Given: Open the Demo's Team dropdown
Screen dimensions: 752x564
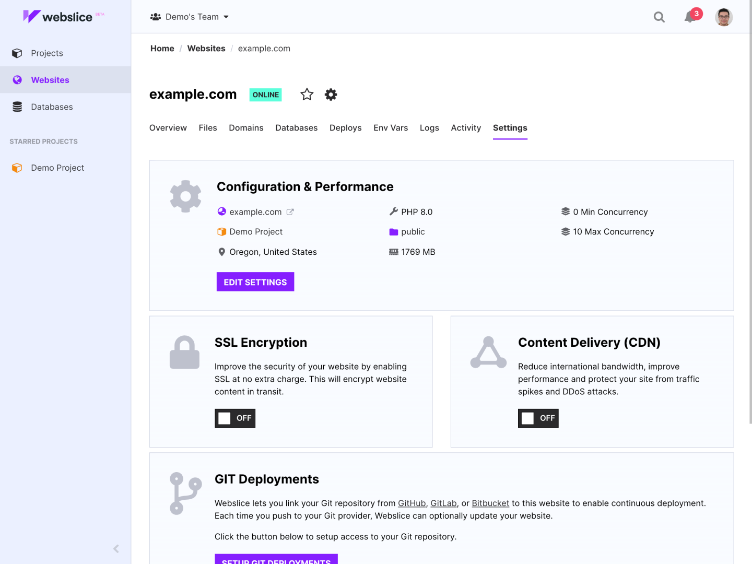Looking at the screenshot, I should (x=190, y=16).
